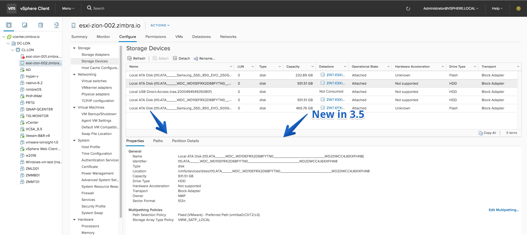Open the Partition Details tab

[186, 141]
